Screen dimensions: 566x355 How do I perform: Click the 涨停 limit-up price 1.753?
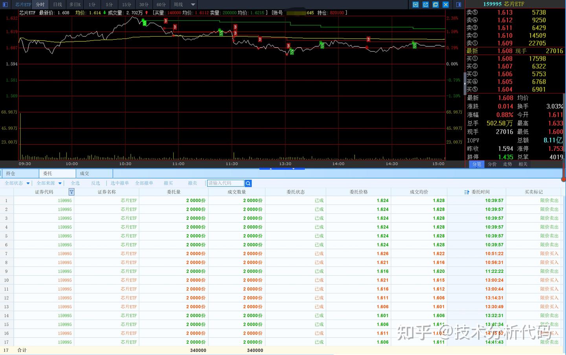tap(556, 149)
